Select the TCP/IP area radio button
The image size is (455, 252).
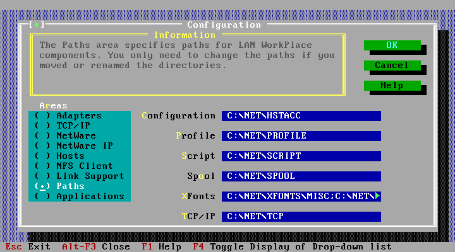62,126
